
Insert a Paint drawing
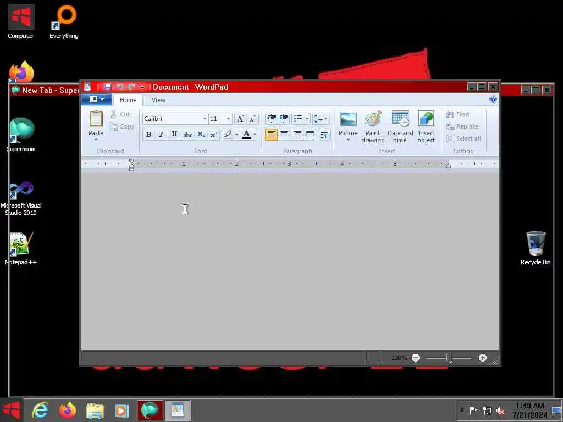click(373, 127)
